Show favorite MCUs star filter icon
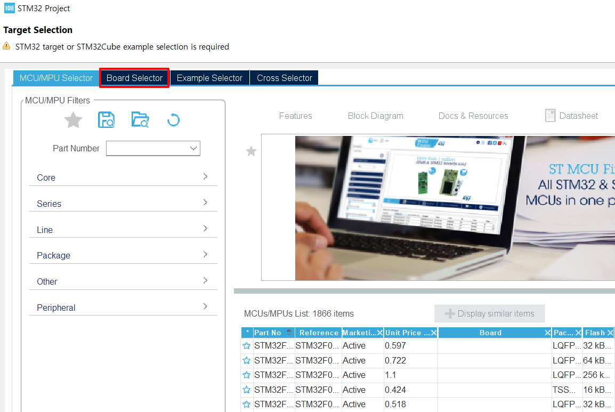The height and width of the screenshot is (412, 615). pyautogui.click(x=73, y=120)
